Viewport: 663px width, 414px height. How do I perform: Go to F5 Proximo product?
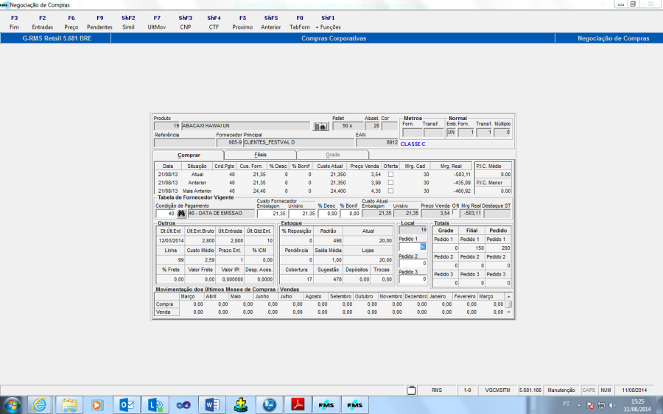coord(242,22)
